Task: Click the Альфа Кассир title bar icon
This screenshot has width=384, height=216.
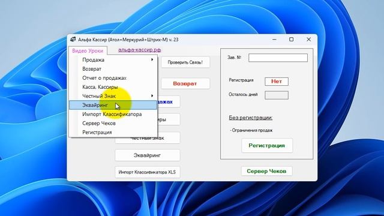Action: (x=73, y=39)
